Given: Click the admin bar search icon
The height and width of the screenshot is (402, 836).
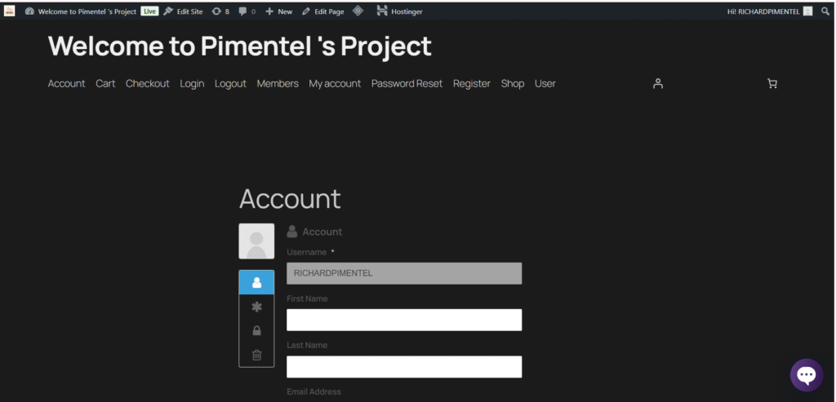Looking at the screenshot, I should point(825,11).
